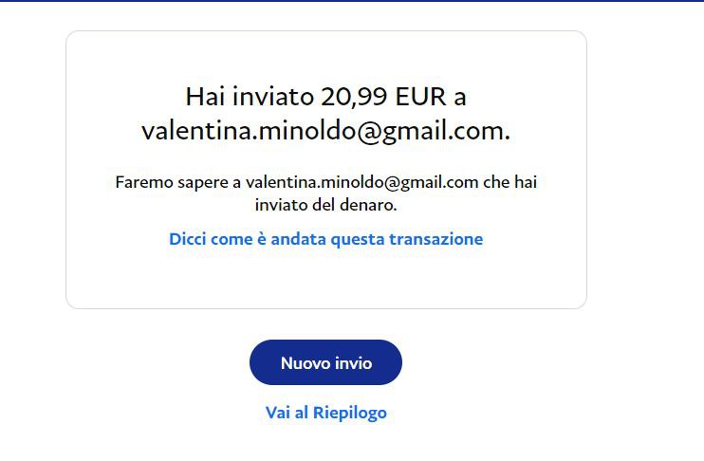Viewport: 704px width, 461px height.
Task: Click 'gmail.com.' in the large heading email
Action: pyautogui.click(x=446, y=132)
